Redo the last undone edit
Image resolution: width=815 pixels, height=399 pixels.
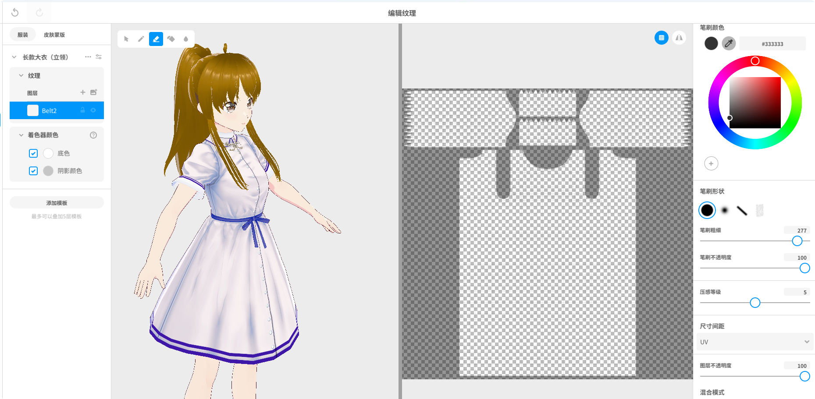click(39, 13)
